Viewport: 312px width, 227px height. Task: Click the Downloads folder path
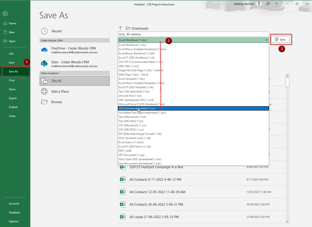point(137,28)
